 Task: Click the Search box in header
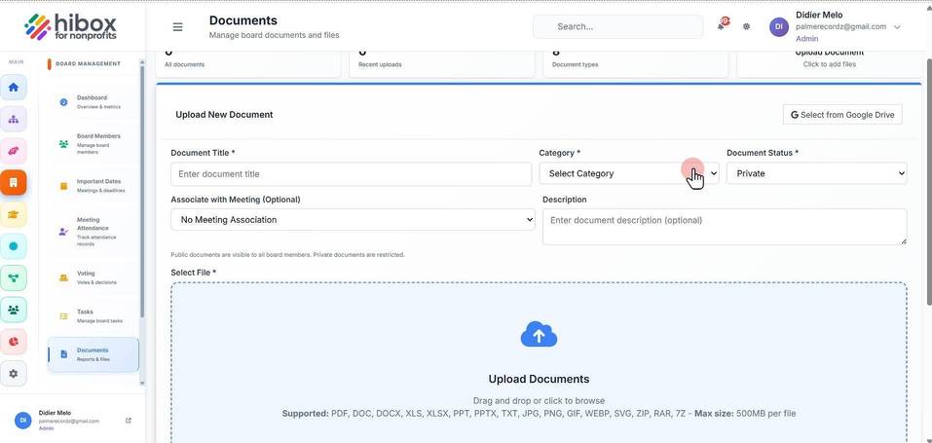[617, 26]
